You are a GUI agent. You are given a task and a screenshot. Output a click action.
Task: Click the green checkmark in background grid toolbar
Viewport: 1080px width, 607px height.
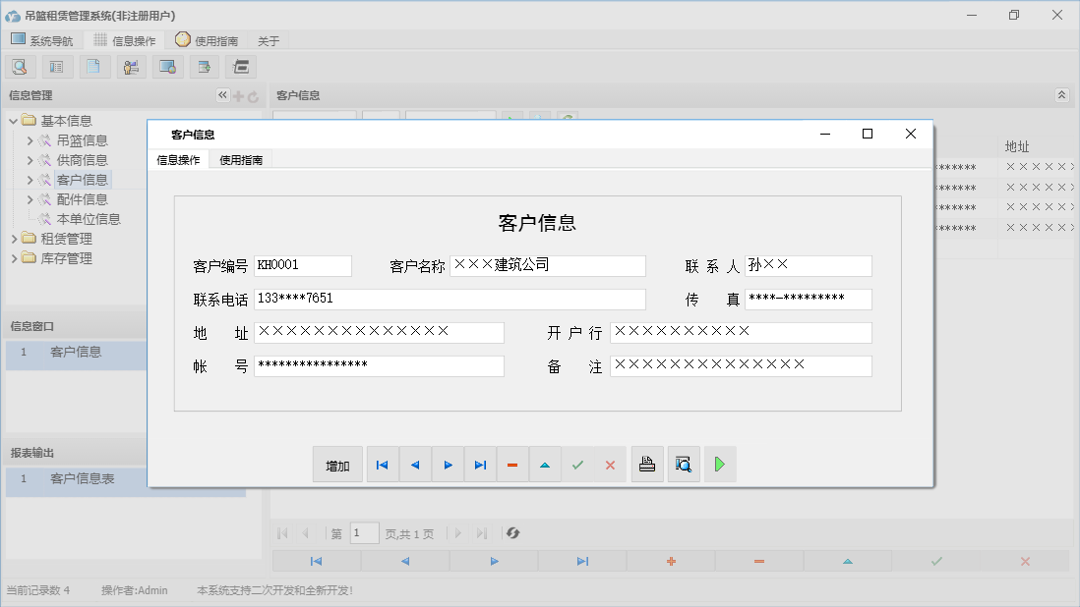[x=936, y=561]
